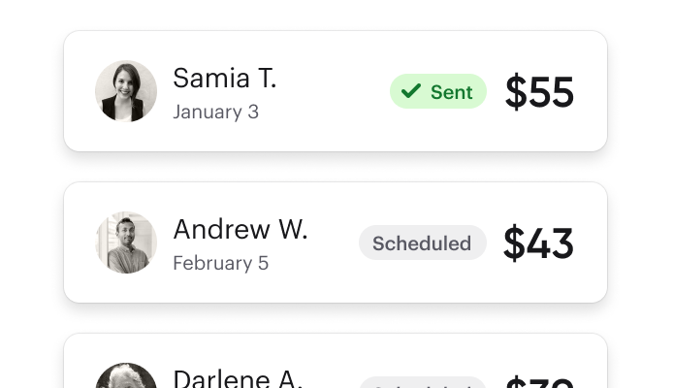Click the $43 amount
673x388 pixels.
pyautogui.click(x=538, y=242)
